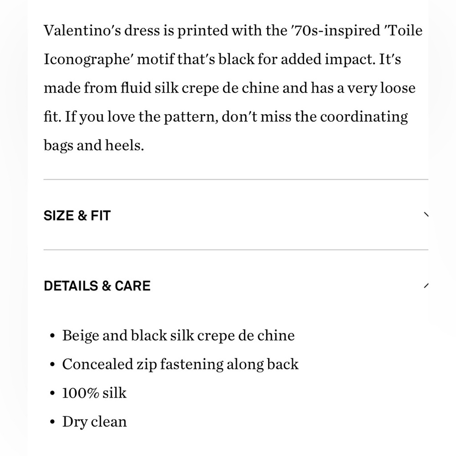The image size is (456, 456).
Task: Collapse the DETAILS & CARE section
Action: pos(236,285)
